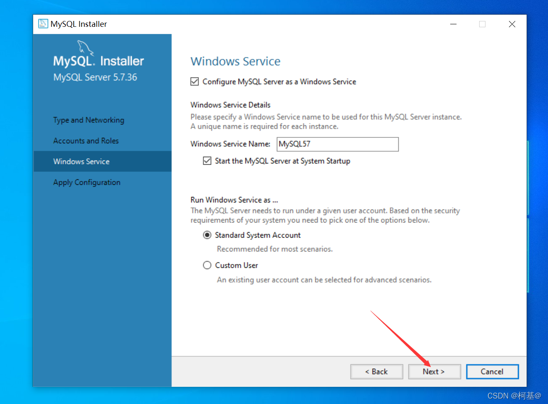Cancel the installer configuration

tap(492, 372)
